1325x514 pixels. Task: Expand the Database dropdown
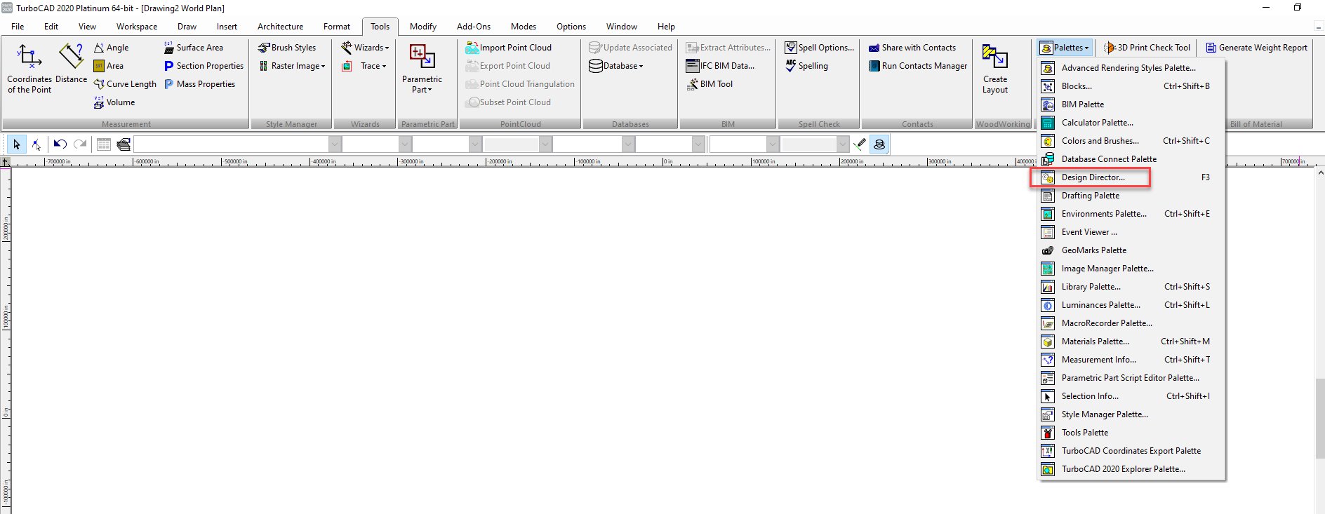tap(616, 66)
